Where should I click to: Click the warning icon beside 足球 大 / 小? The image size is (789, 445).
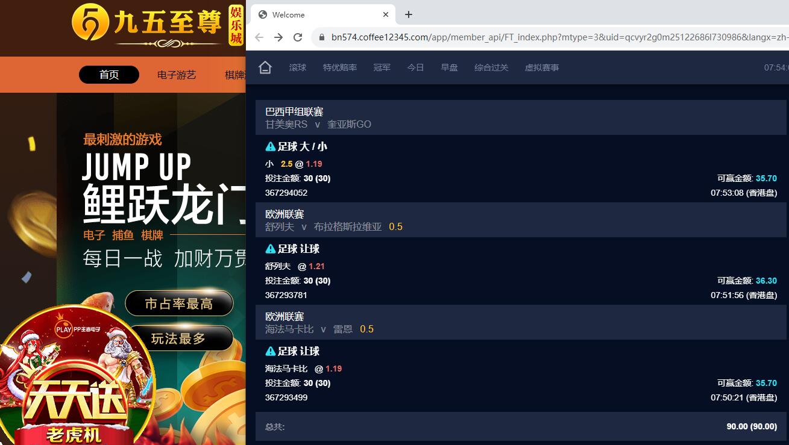point(271,146)
